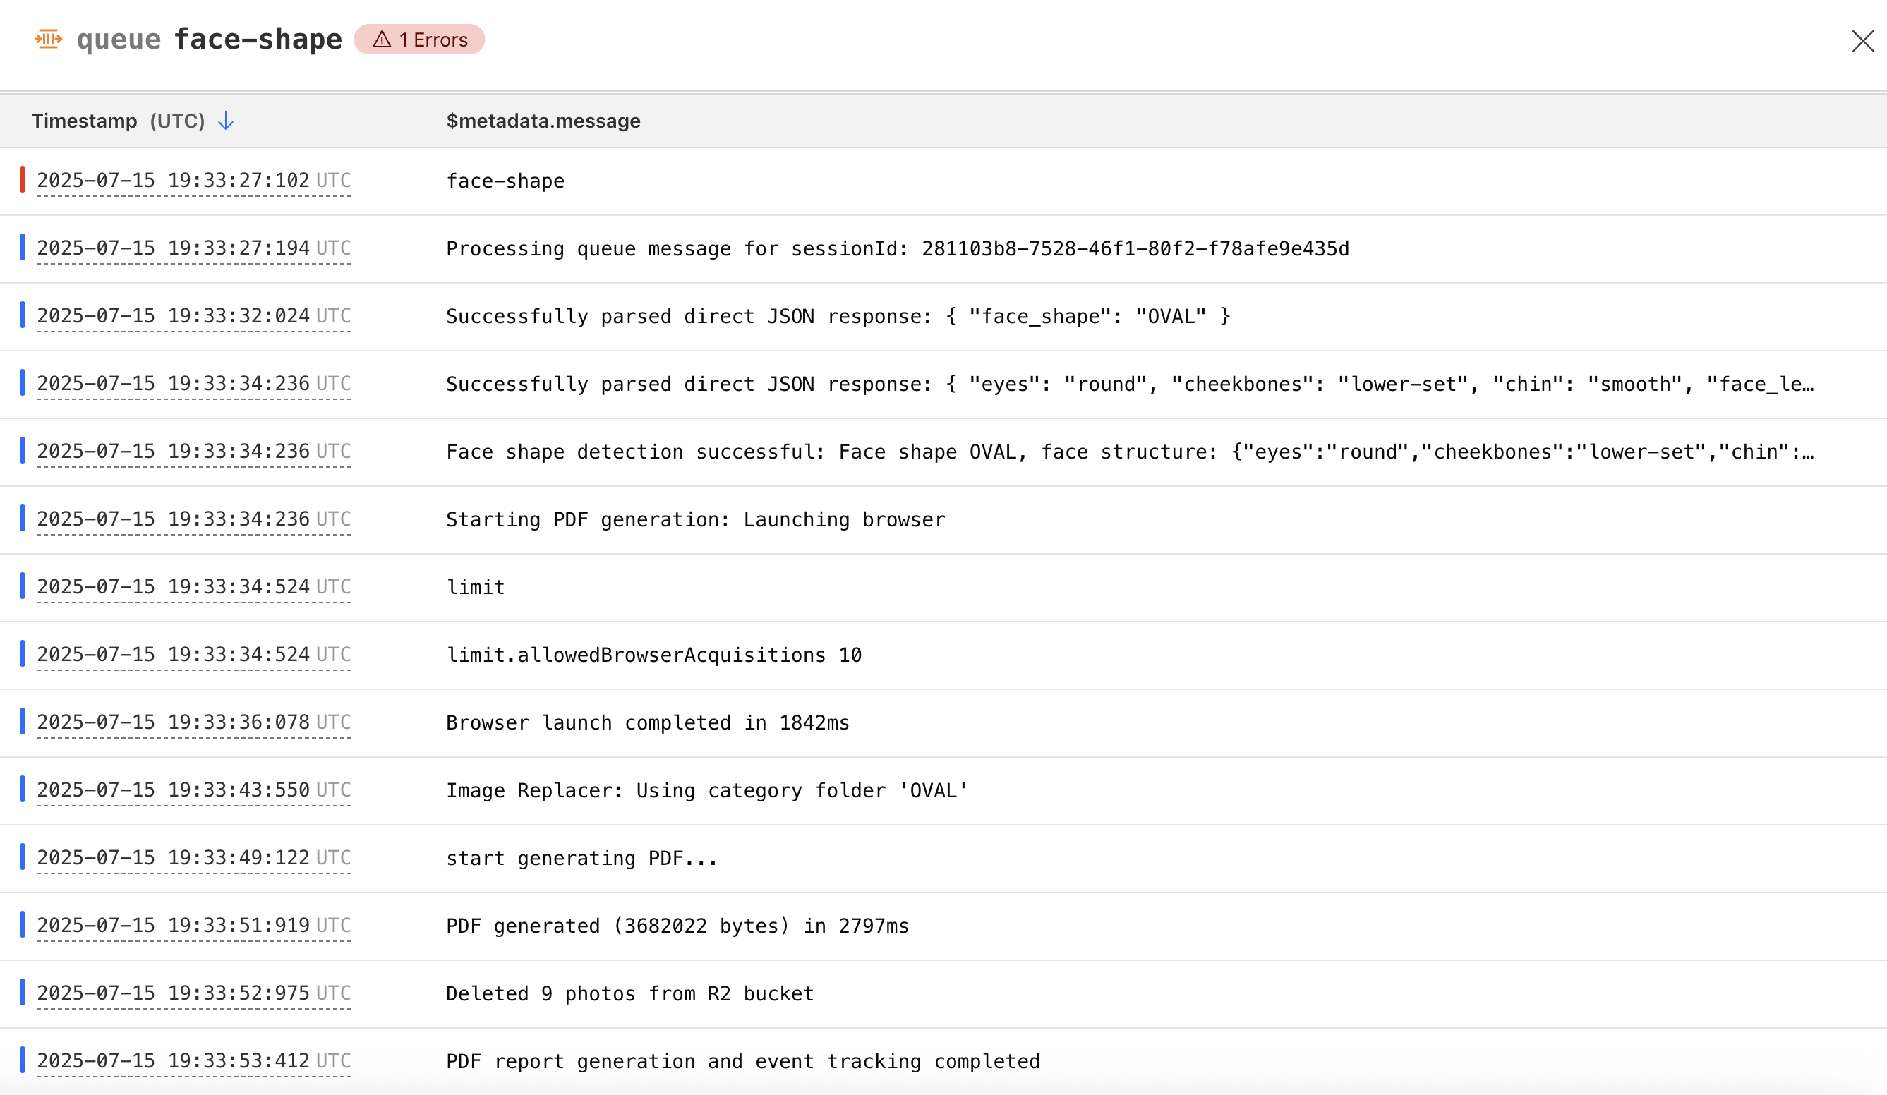The image size is (1887, 1095).
Task: Click the Browser launch completed in 1842ms row
Action: (x=647, y=723)
